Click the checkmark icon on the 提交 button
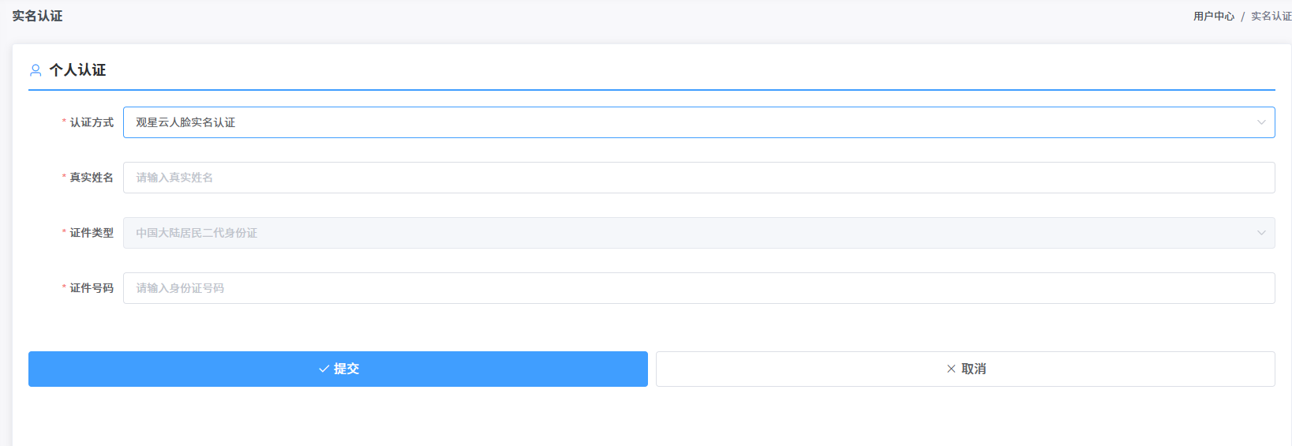This screenshot has width=1292, height=446. coord(324,369)
